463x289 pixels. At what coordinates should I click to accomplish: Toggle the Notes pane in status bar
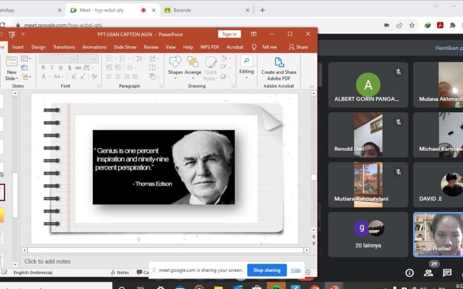119,273
